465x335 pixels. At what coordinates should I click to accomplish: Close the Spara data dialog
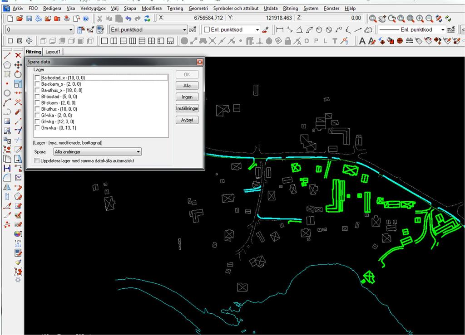(x=200, y=62)
